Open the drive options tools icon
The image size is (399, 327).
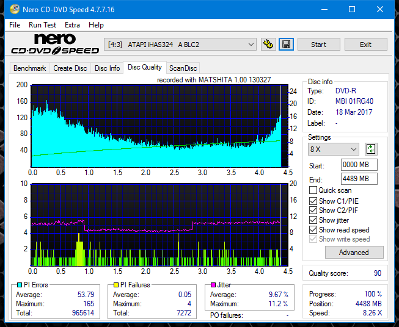pyautogui.click(x=268, y=45)
